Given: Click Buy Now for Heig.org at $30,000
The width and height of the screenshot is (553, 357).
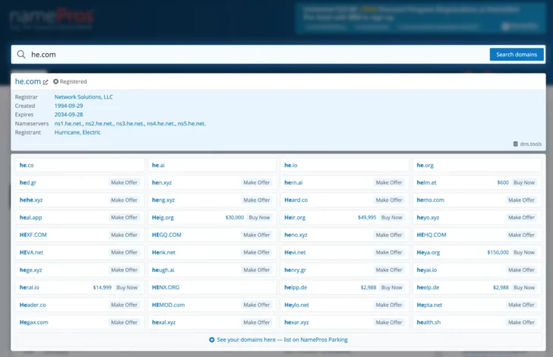Looking at the screenshot, I should (260, 217).
